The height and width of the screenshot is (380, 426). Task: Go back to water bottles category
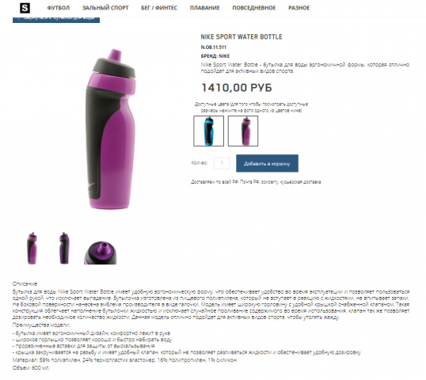point(56,19)
